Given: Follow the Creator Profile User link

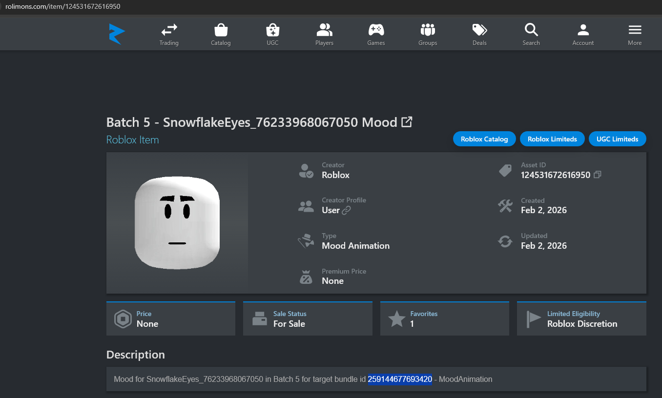Looking at the screenshot, I should click(336, 210).
